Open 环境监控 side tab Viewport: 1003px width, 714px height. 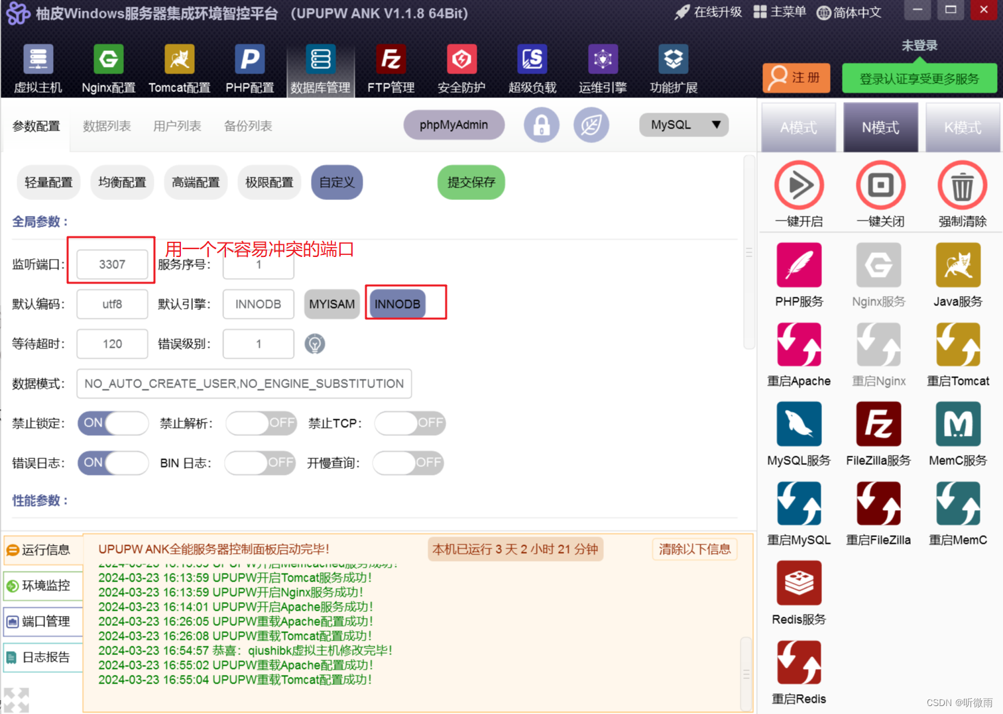[x=43, y=586]
